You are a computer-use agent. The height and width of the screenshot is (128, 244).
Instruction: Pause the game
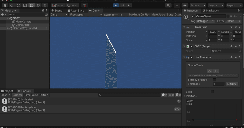point(123,5)
